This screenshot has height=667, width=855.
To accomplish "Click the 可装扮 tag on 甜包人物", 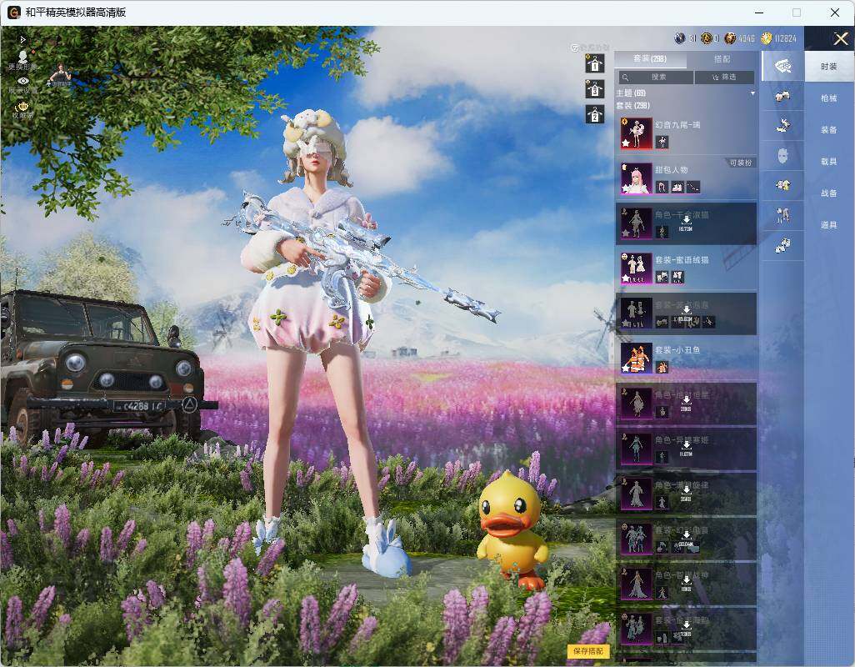I will [x=741, y=163].
